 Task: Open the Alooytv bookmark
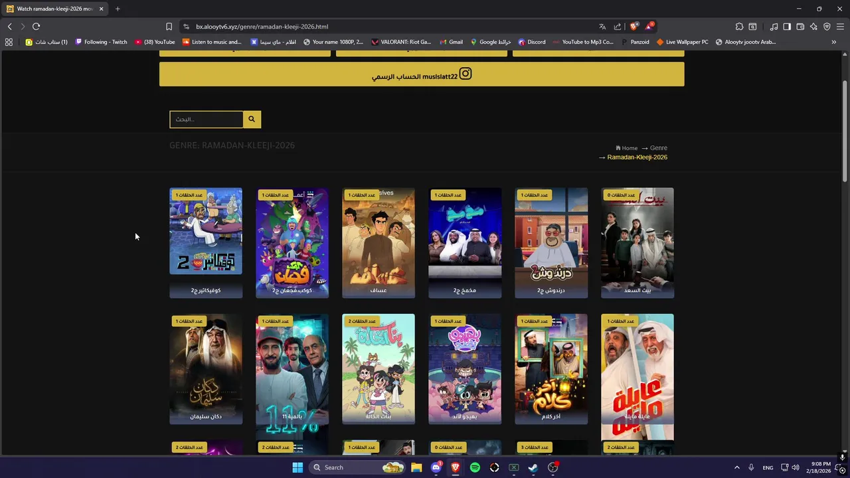(745, 42)
